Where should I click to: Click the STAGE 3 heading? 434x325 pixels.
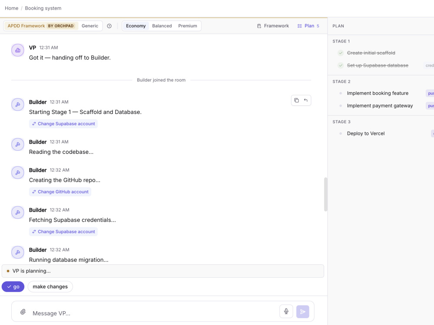[341, 122]
